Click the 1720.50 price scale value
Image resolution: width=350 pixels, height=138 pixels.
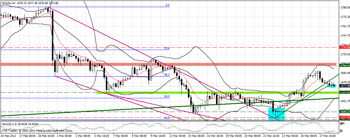pyautogui.click(x=345, y=54)
